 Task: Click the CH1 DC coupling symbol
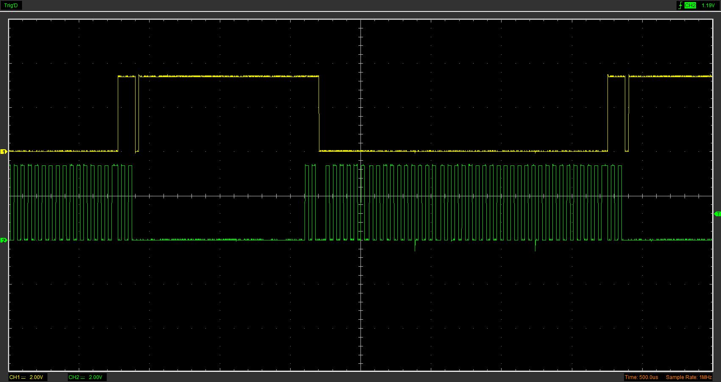[x=23, y=377]
